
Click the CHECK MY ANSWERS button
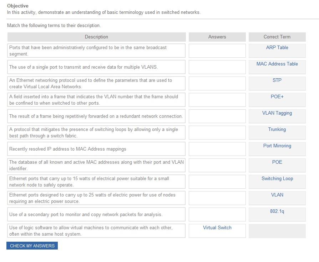(32, 246)
